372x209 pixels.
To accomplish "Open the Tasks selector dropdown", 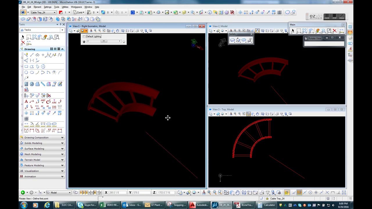I will coord(62,30).
